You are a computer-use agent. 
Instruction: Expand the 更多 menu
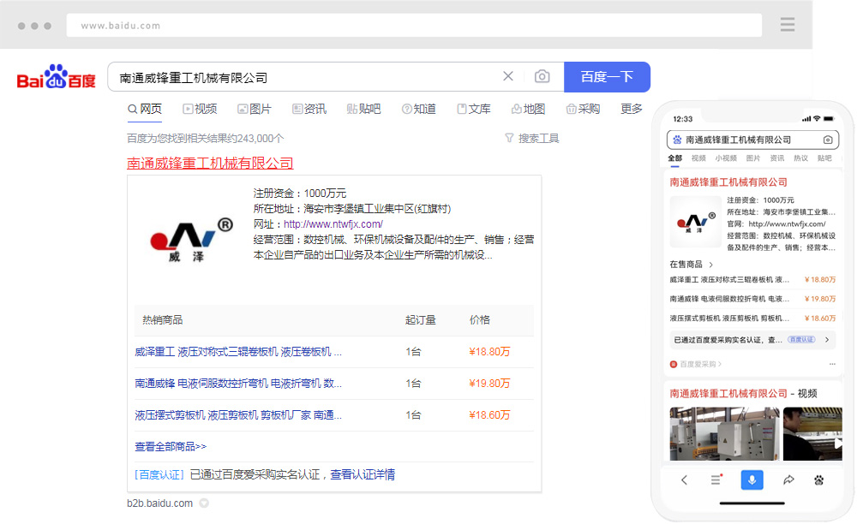[x=632, y=110]
